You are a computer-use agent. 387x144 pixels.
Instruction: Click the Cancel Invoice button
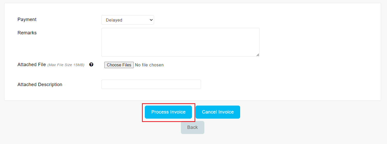218,112
